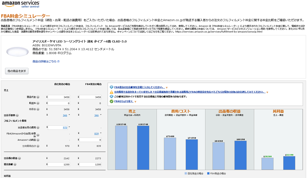308x178 pixels.
Task: Open the dropdown arrow beside 出品者出荷の費用 970
Action: [x=69, y=127]
